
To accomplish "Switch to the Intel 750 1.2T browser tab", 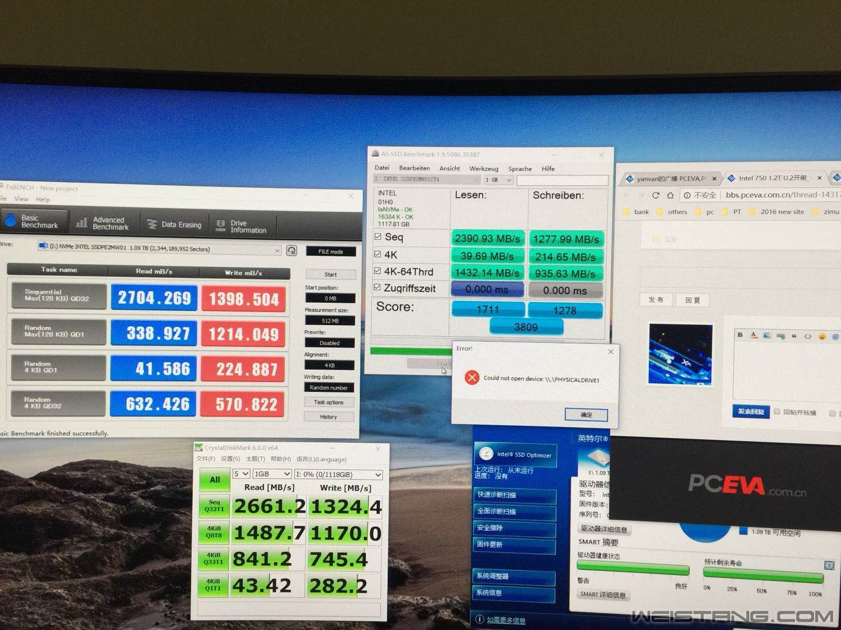I will (x=774, y=178).
